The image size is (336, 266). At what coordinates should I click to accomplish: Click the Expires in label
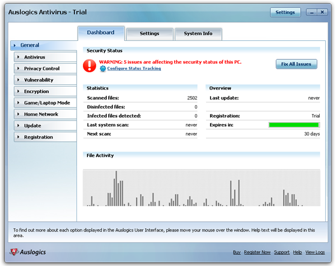coord(221,125)
